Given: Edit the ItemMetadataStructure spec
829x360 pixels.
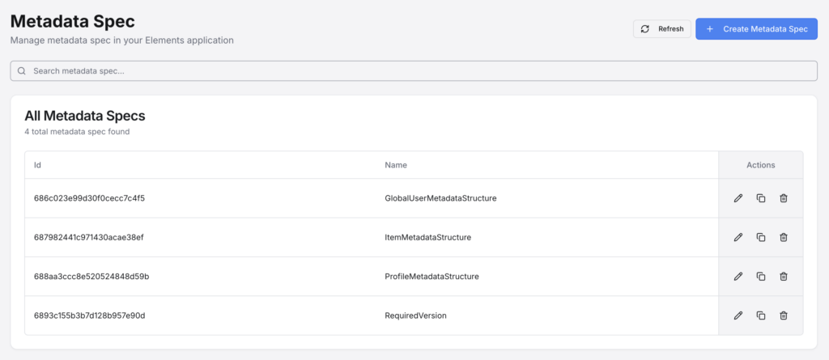Looking at the screenshot, I should coord(738,237).
